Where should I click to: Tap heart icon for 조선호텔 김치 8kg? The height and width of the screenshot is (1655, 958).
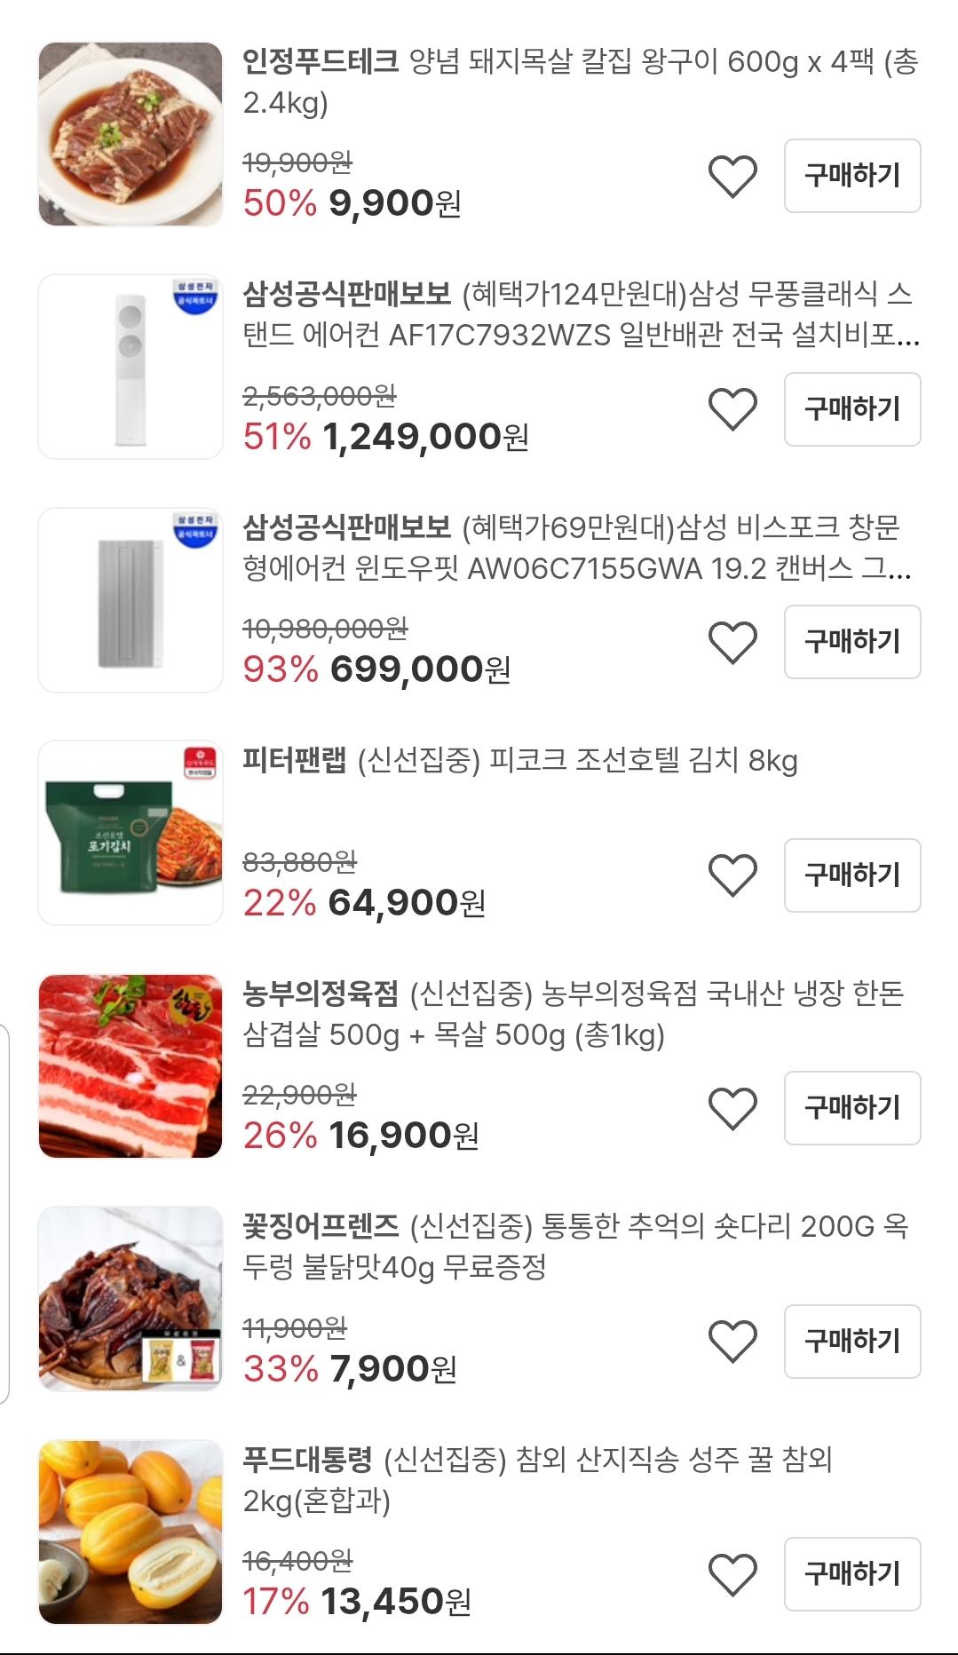tap(732, 875)
